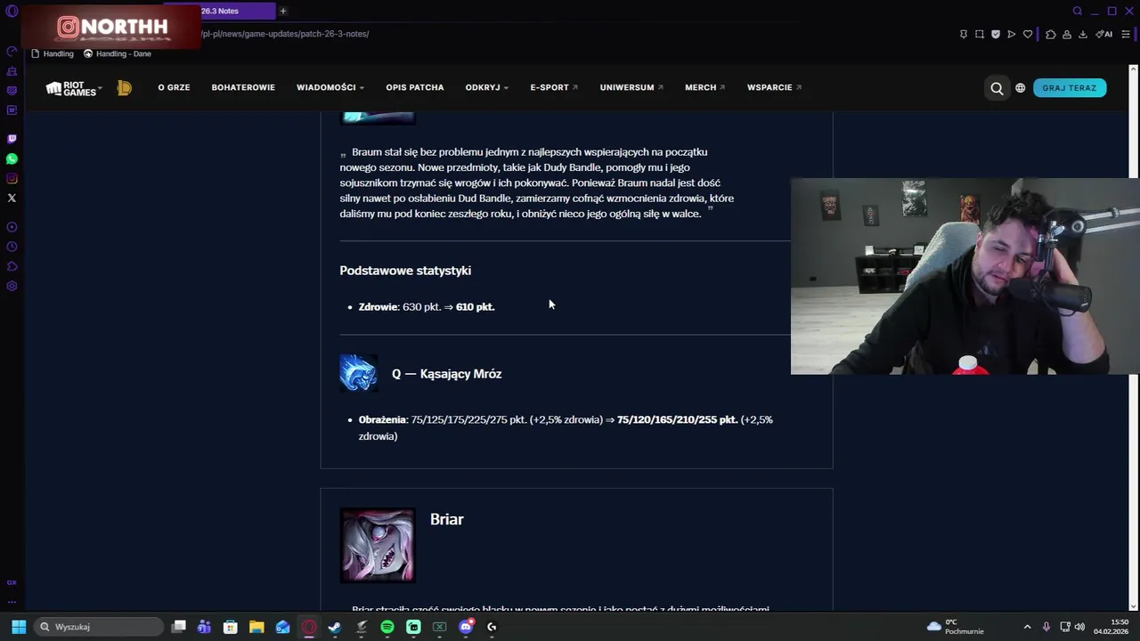Viewport: 1140px width, 641px height.
Task: Open Instagram in the Opera sidebar
Action: (12, 178)
